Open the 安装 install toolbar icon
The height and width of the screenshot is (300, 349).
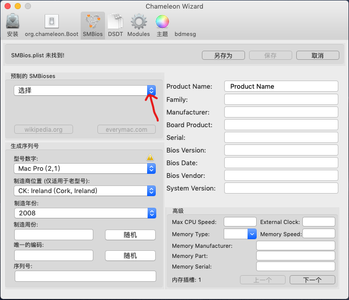[13, 25]
